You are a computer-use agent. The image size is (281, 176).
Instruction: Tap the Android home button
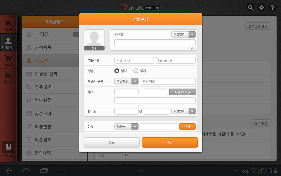(x=26, y=171)
